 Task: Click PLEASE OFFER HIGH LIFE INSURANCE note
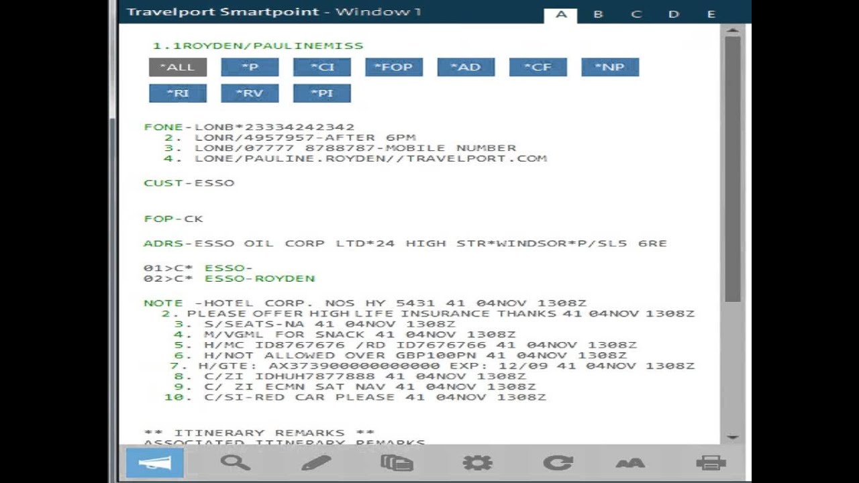click(x=428, y=314)
